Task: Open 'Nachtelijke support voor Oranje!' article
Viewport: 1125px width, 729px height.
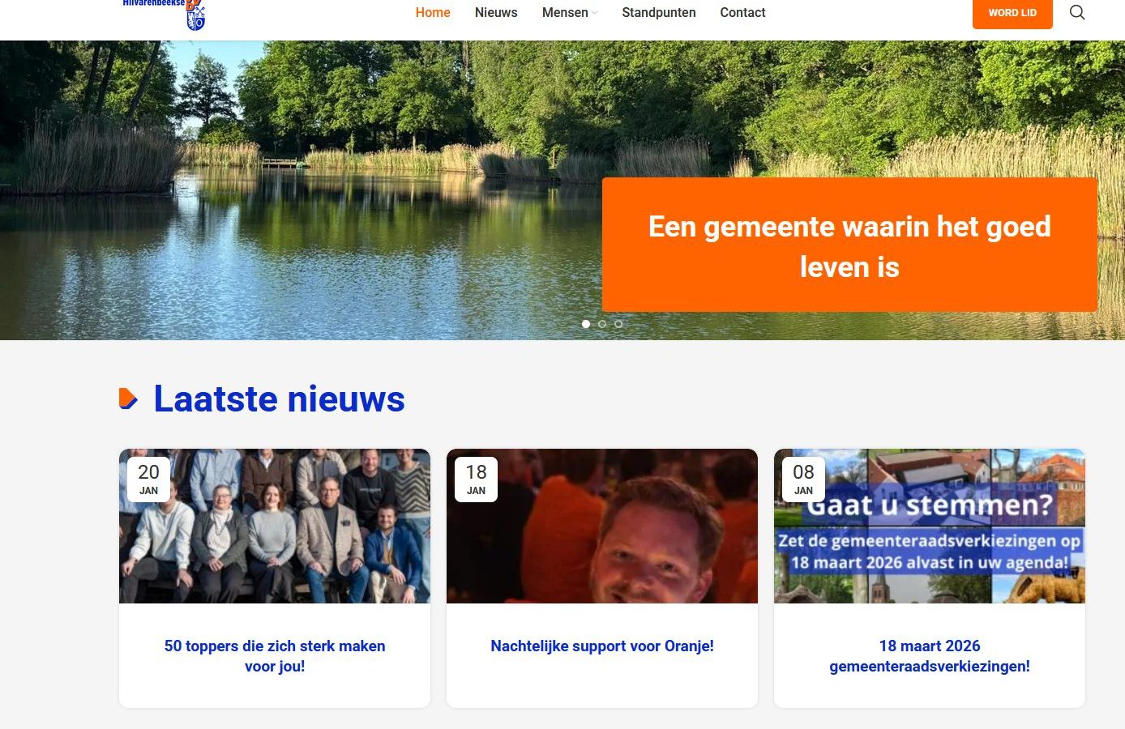Action: click(602, 646)
